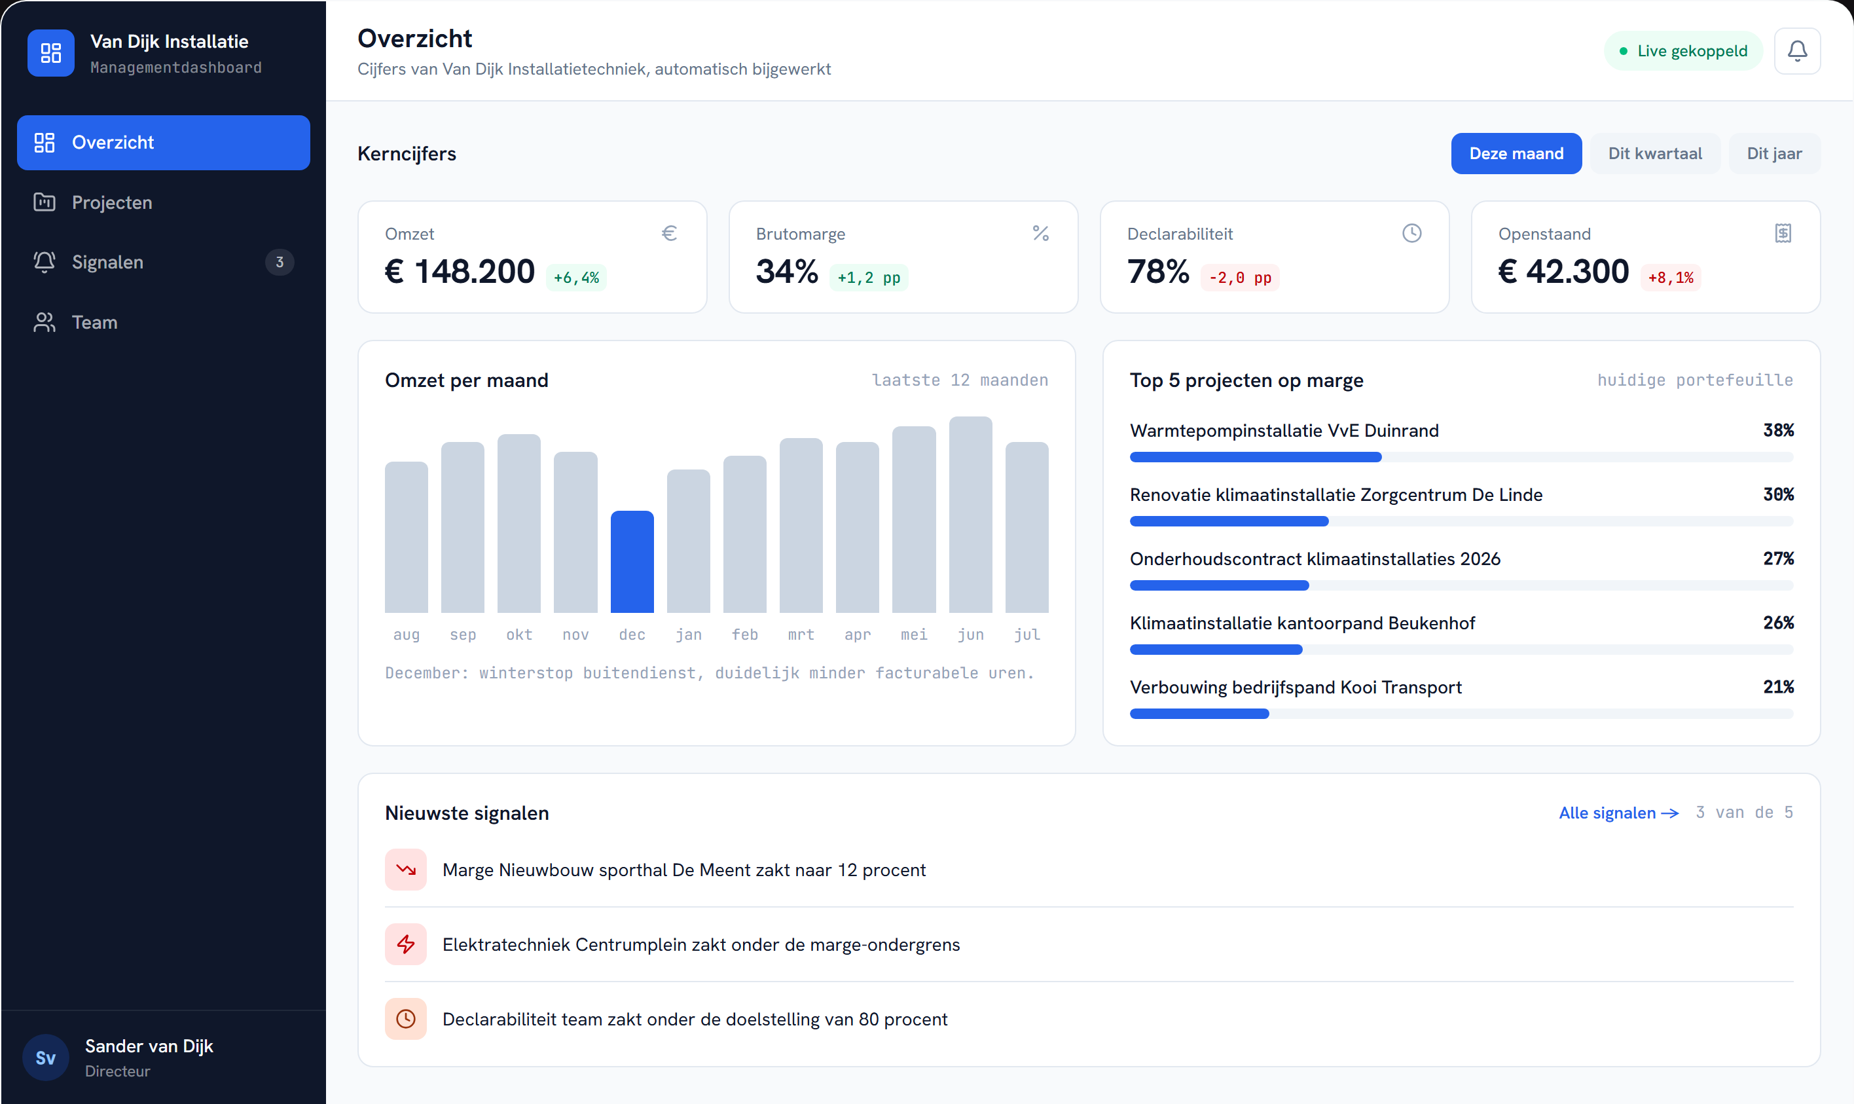1854x1104 pixels.
Task: Click the +6,4% Omzet change badge
Action: 576,278
